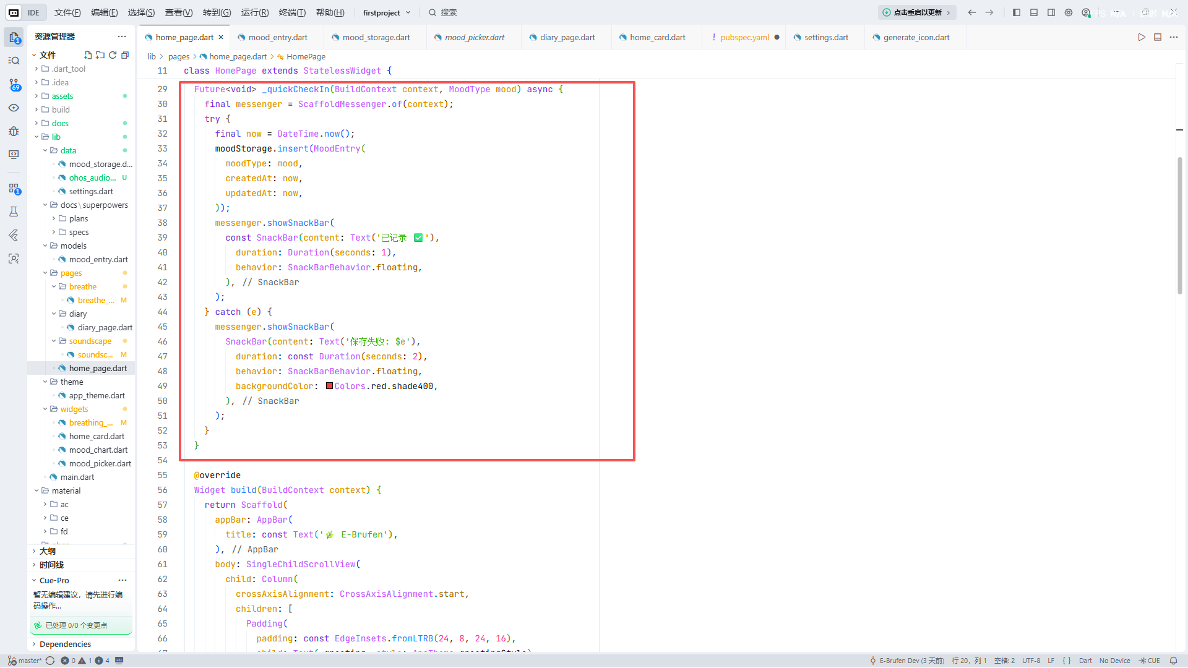Expand the Dependencies section

(x=81, y=644)
